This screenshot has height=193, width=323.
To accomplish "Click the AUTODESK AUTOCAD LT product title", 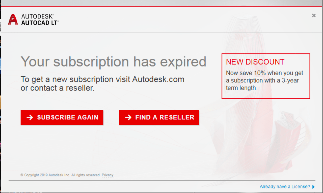I will click(40, 20).
